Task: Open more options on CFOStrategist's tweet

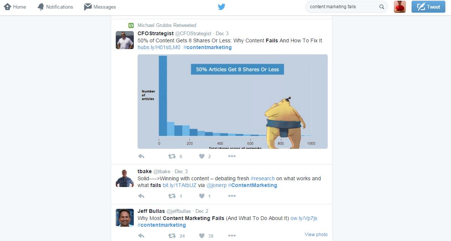Action: pyautogui.click(x=232, y=156)
